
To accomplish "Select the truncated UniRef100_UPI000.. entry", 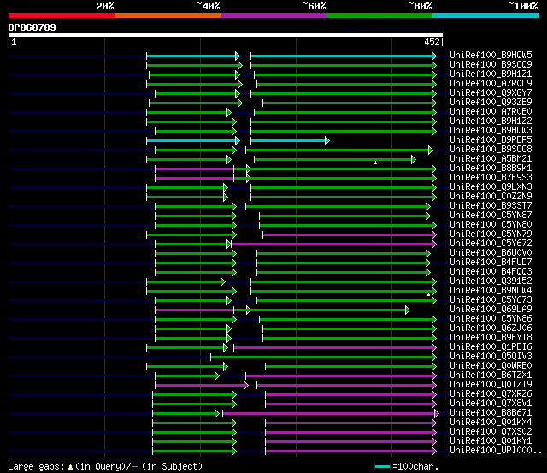I will coord(496,451).
